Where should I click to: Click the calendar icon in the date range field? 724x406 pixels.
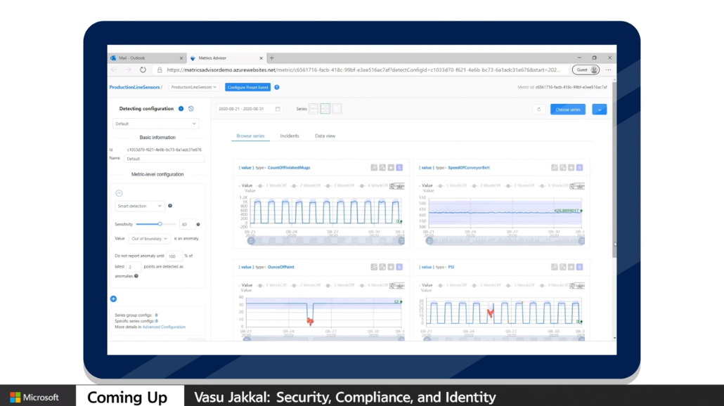tap(278, 110)
